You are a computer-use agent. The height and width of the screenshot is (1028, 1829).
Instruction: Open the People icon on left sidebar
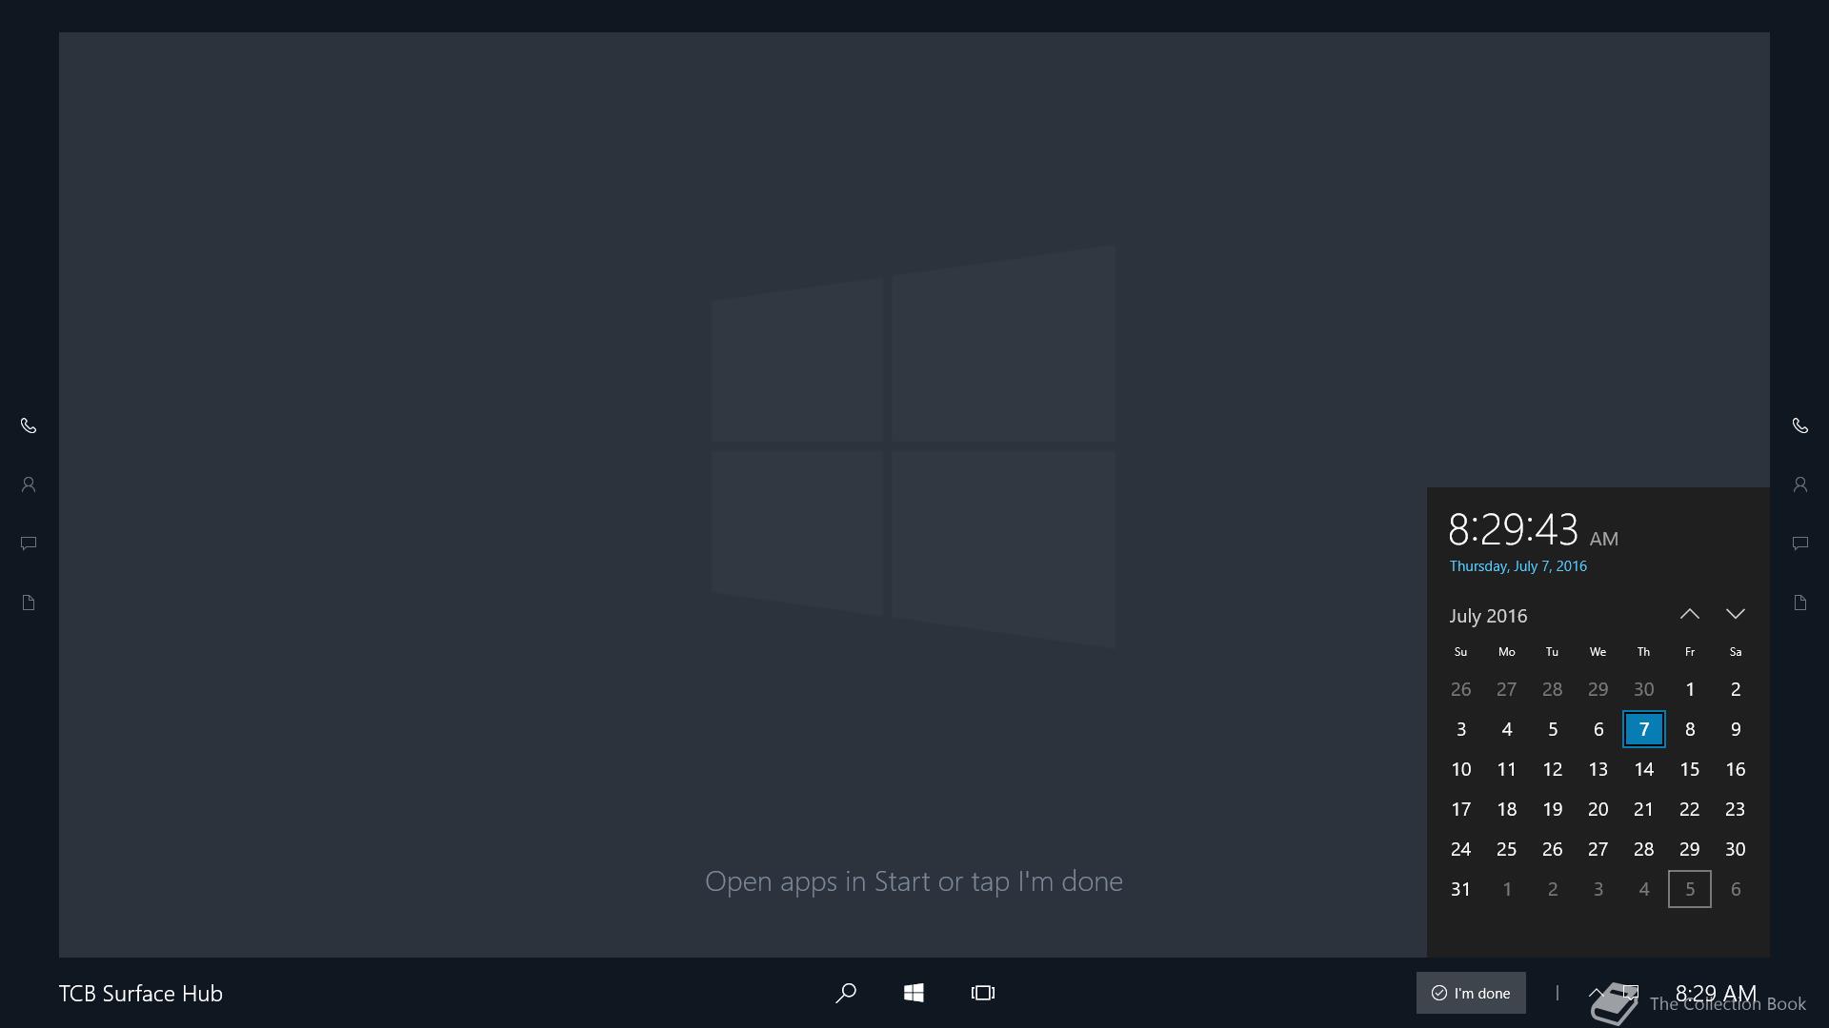click(29, 484)
